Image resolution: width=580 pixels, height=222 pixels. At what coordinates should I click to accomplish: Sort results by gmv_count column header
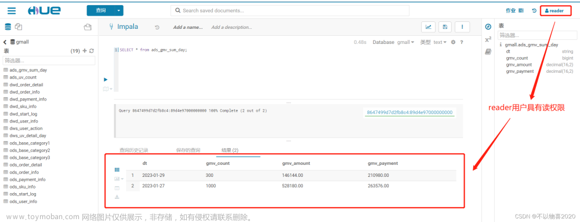coord(217,163)
